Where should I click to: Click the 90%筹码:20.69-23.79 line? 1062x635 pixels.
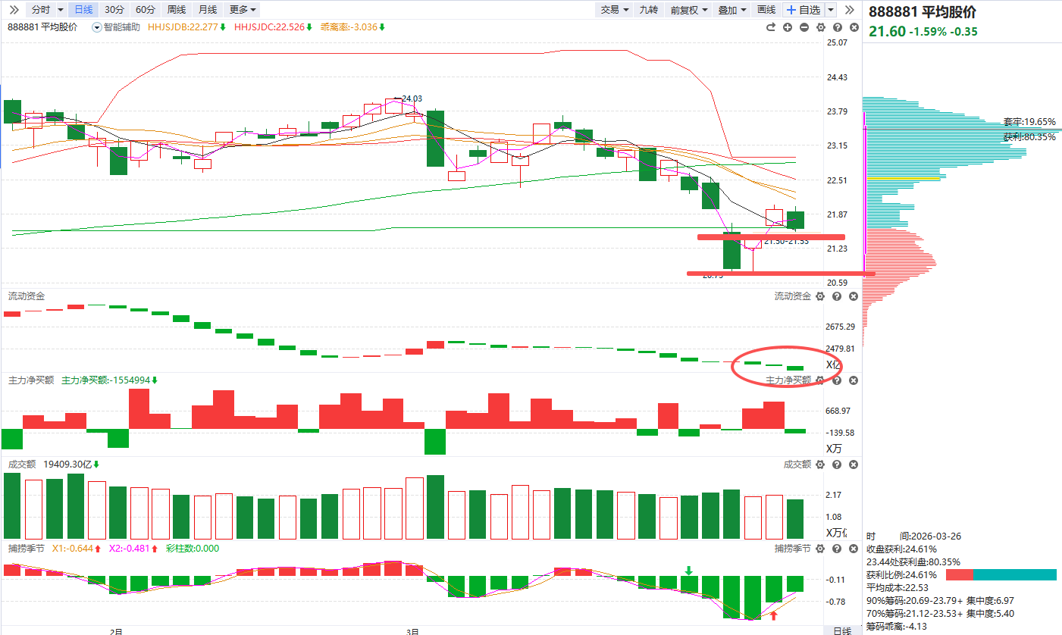[x=940, y=600]
